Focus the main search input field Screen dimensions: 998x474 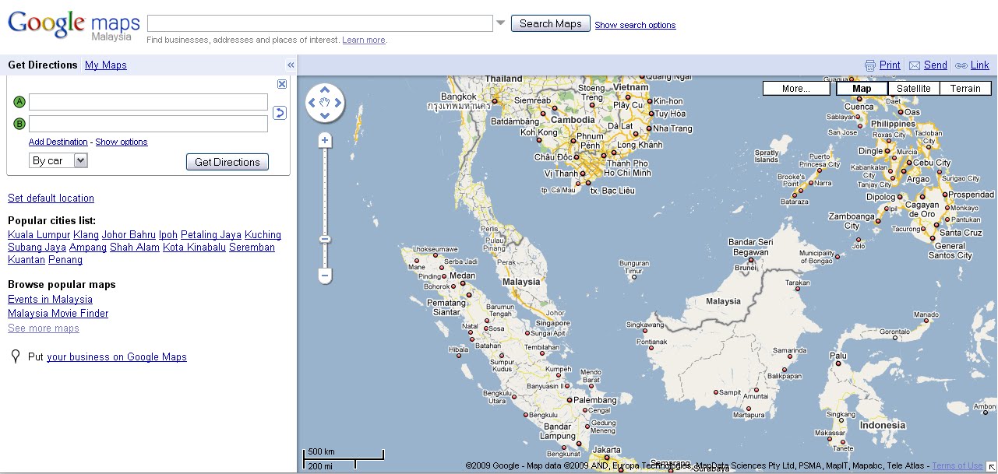320,23
